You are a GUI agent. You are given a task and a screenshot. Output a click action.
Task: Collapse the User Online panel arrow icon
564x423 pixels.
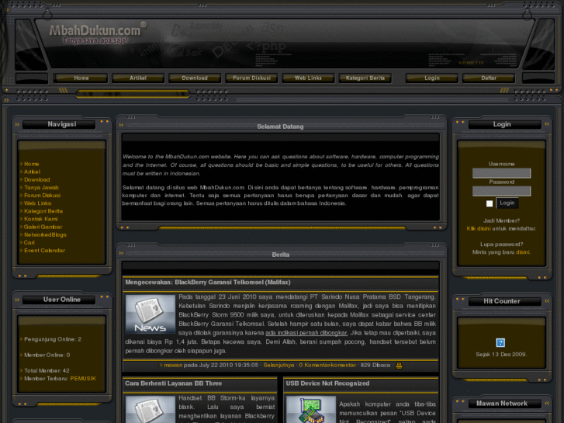[17, 300]
